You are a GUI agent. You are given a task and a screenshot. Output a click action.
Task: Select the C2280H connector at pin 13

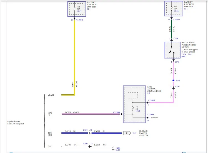150,115
